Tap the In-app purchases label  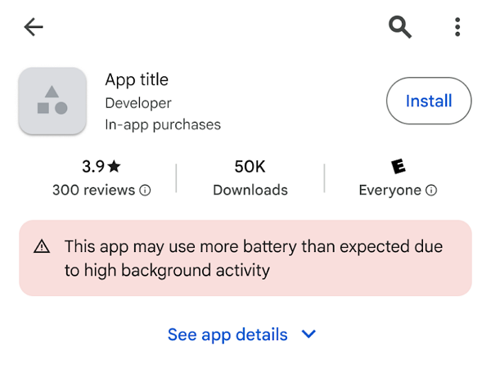coord(163,125)
